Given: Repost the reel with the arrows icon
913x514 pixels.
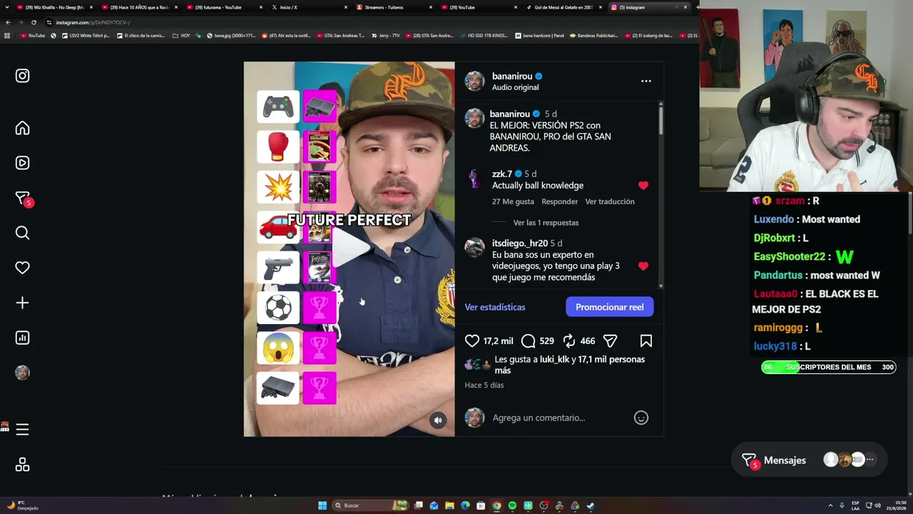Looking at the screenshot, I should click(568, 341).
